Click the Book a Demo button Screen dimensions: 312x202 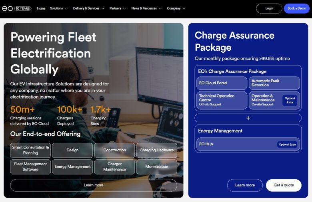(x=296, y=8)
